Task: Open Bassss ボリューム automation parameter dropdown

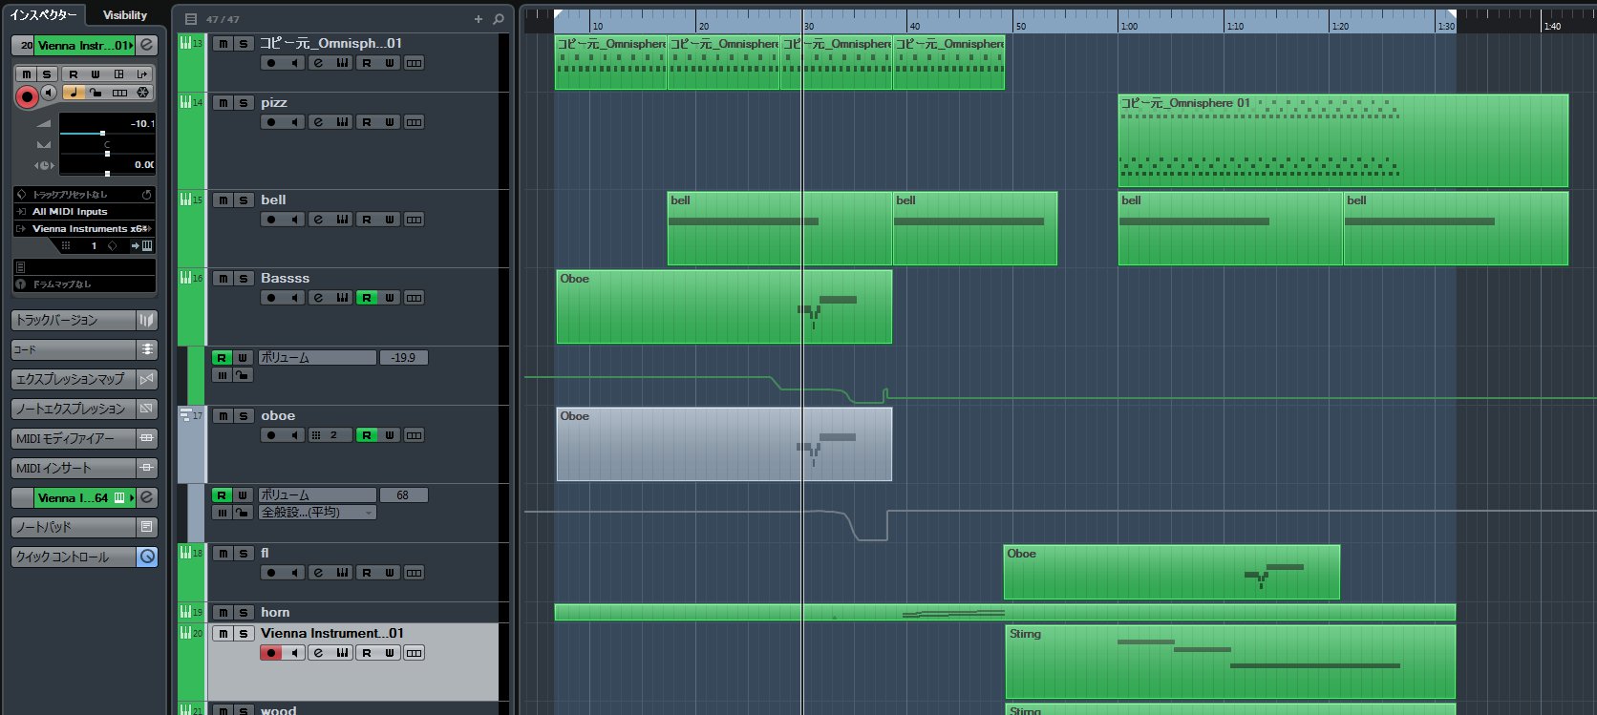Action: pyautogui.click(x=317, y=358)
